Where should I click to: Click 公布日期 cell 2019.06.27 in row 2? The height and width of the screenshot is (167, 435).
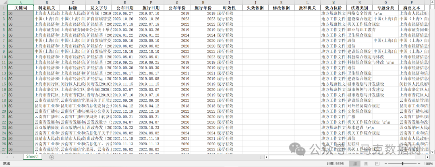coord(125,13)
